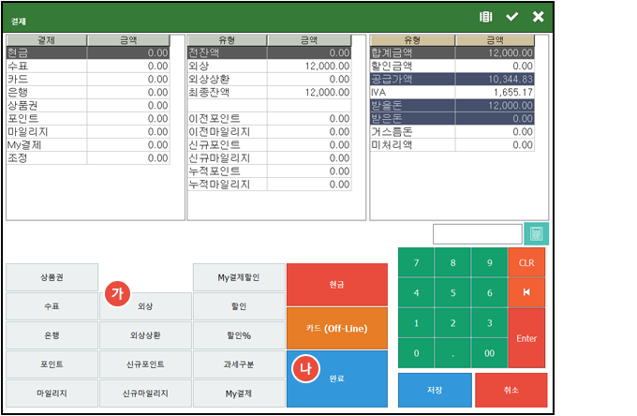Select the 전잔액 row in middle table
This screenshot has height=416, width=637.
pos(269,52)
